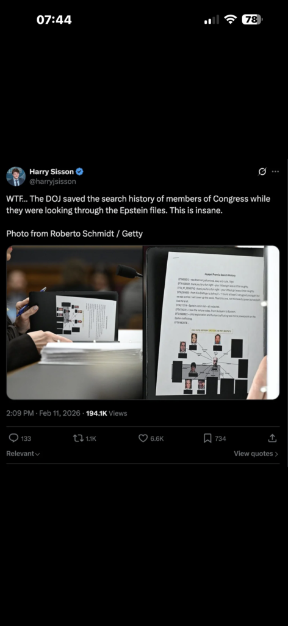Screen dimensions: 288x626
Task: Open the left photo of the binder
Action: 74,323
